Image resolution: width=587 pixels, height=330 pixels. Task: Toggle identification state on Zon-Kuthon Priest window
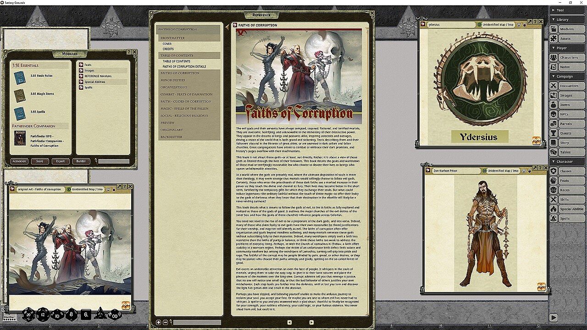click(x=485, y=170)
